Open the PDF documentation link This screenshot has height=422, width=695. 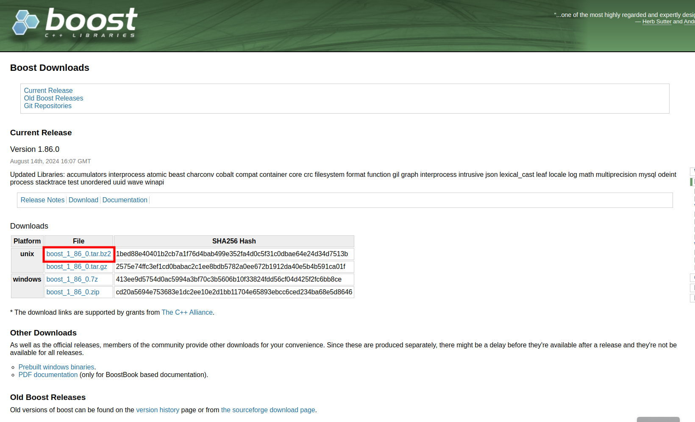[48, 374]
